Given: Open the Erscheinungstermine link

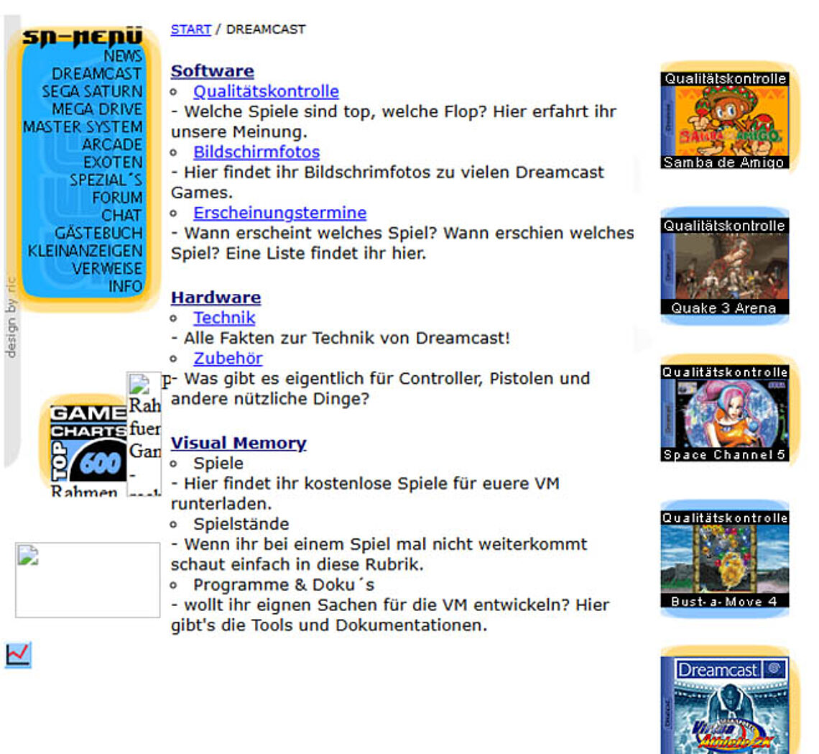Looking at the screenshot, I should pos(280,213).
